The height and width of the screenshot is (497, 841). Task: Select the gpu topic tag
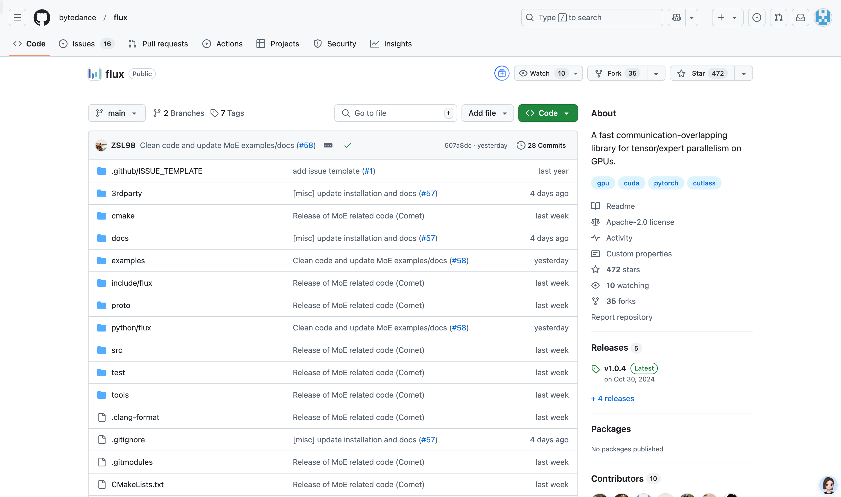click(603, 183)
